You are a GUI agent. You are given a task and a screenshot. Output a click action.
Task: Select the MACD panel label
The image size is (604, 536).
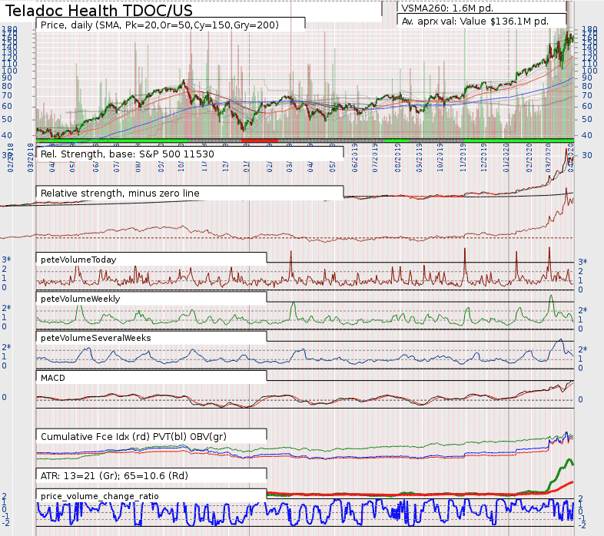coord(53,378)
